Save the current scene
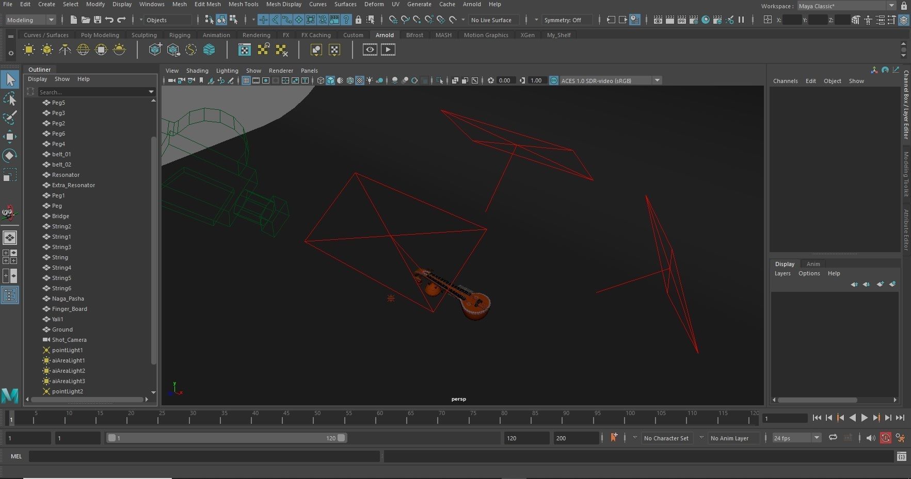 pos(97,20)
